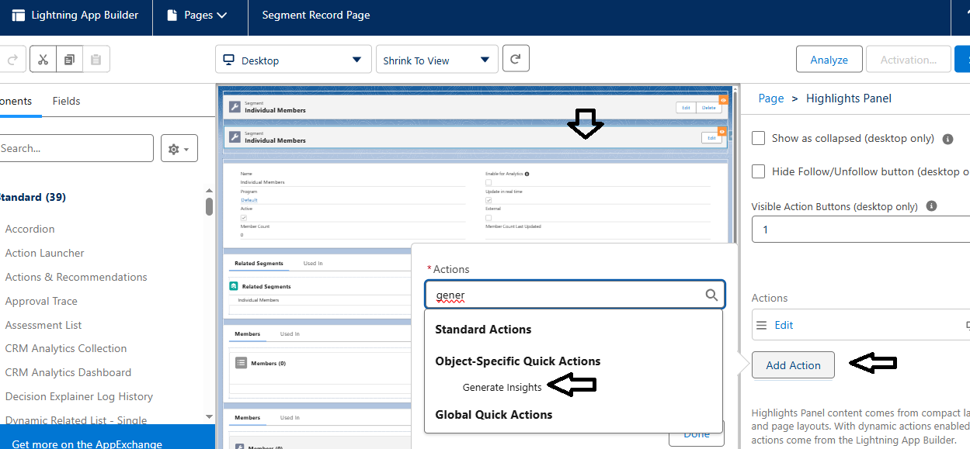Click the Add Action button
This screenshot has width=970, height=449.
tap(793, 365)
